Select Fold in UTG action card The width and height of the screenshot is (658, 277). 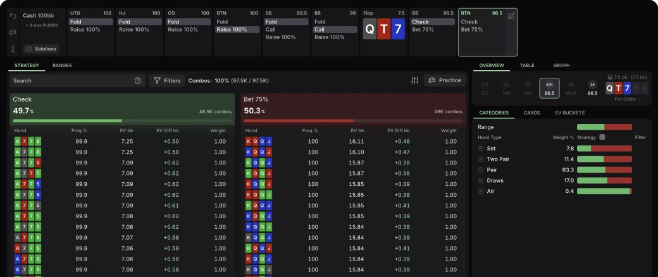[90, 22]
